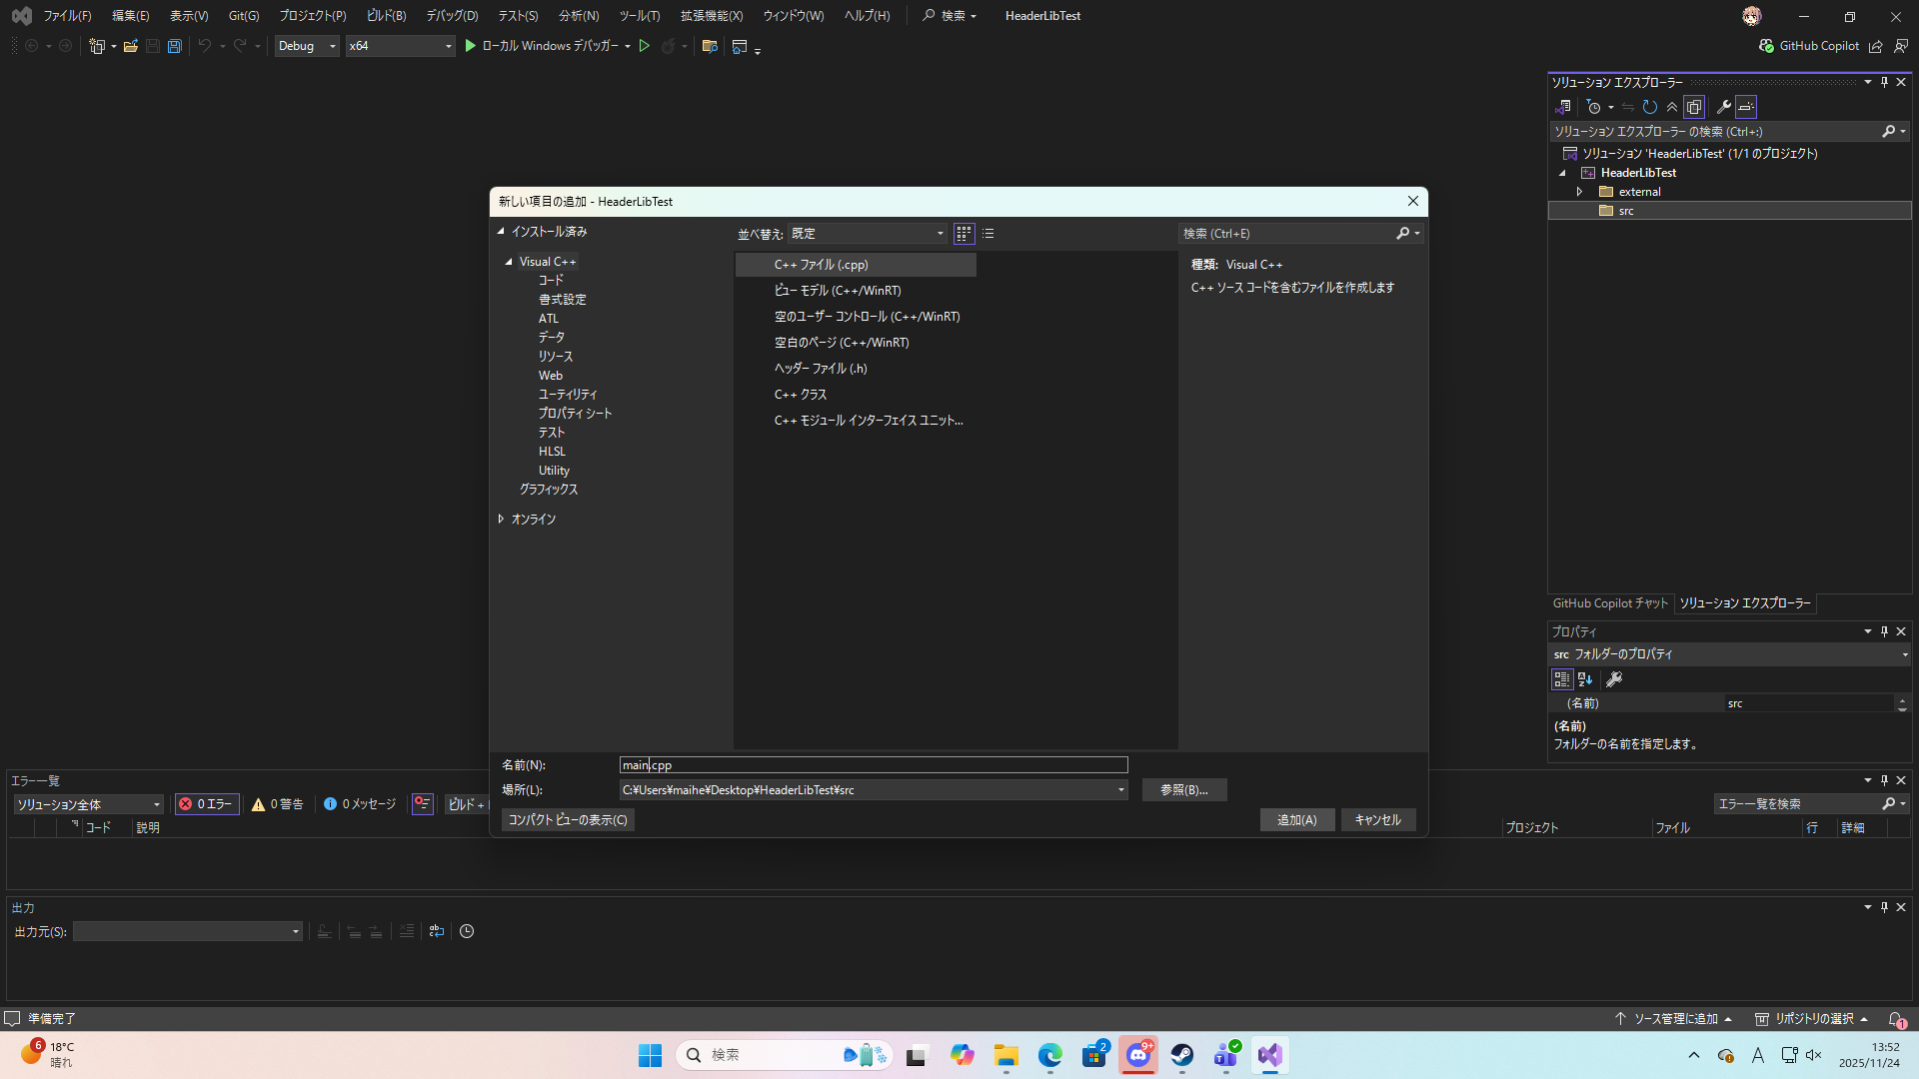Open Steam from the taskbar
Image resolution: width=1919 pixels, height=1079 pixels.
[1182, 1055]
